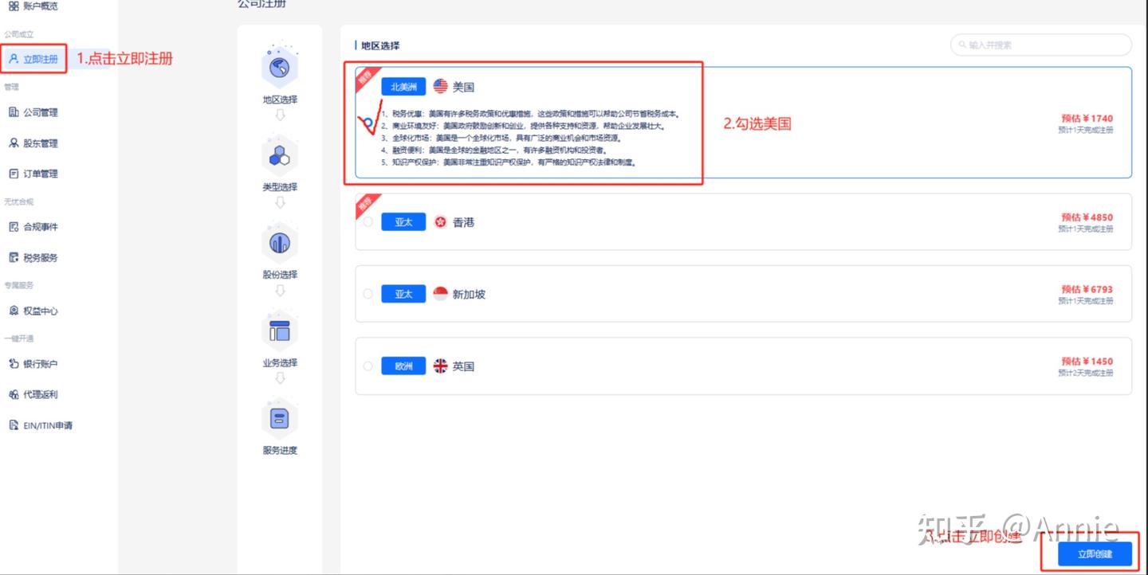Choose the 香港 region option
This screenshot has height=575, width=1148.
coord(368,221)
